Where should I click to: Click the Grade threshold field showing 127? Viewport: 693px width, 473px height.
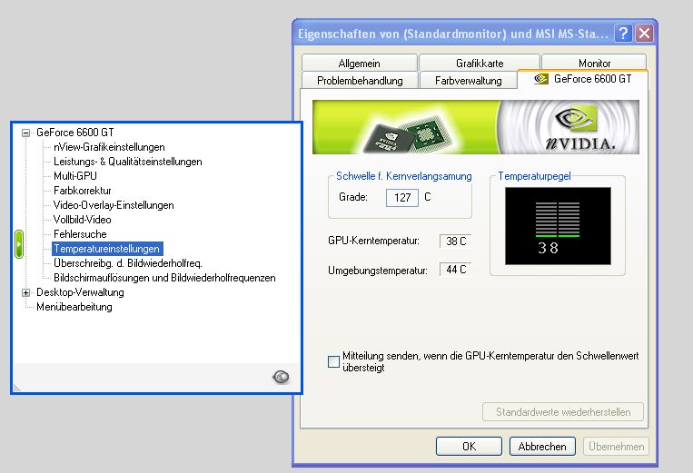(402, 197)
